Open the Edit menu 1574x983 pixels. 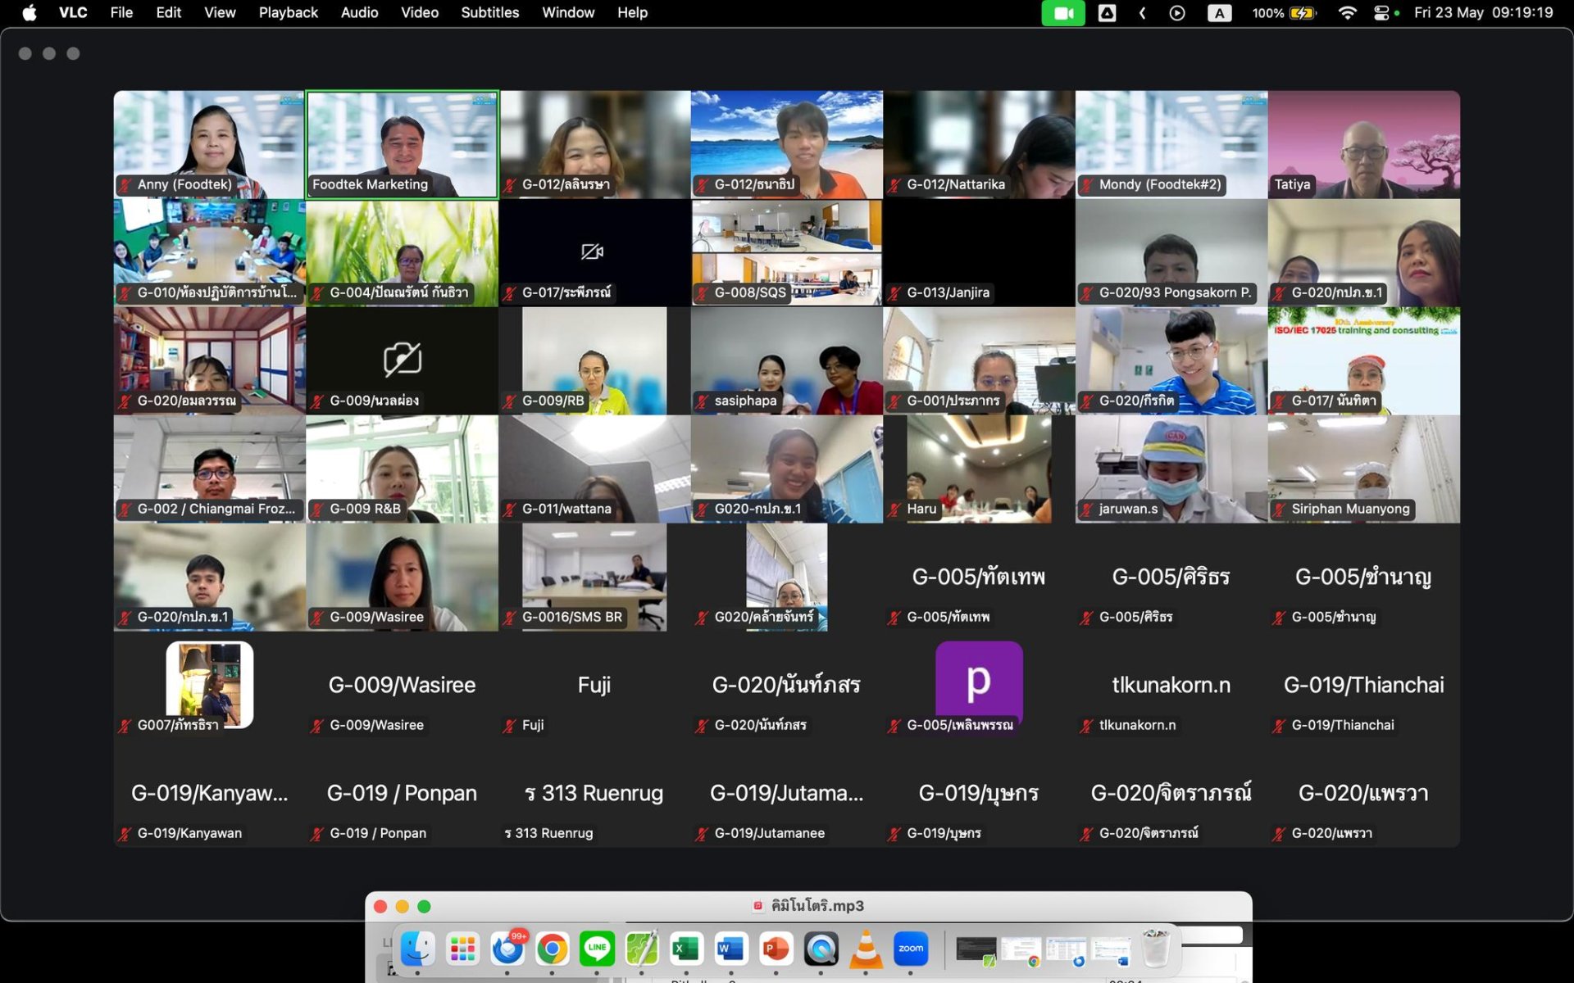(168, 12)
